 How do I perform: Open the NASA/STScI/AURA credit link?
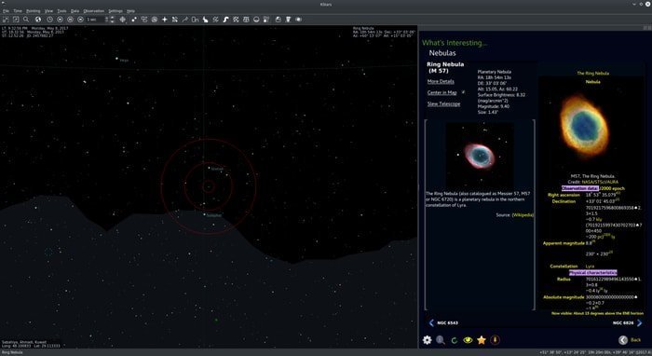[600, 182]
